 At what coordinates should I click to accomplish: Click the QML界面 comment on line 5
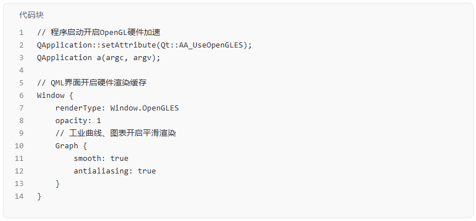coord(92,82)
